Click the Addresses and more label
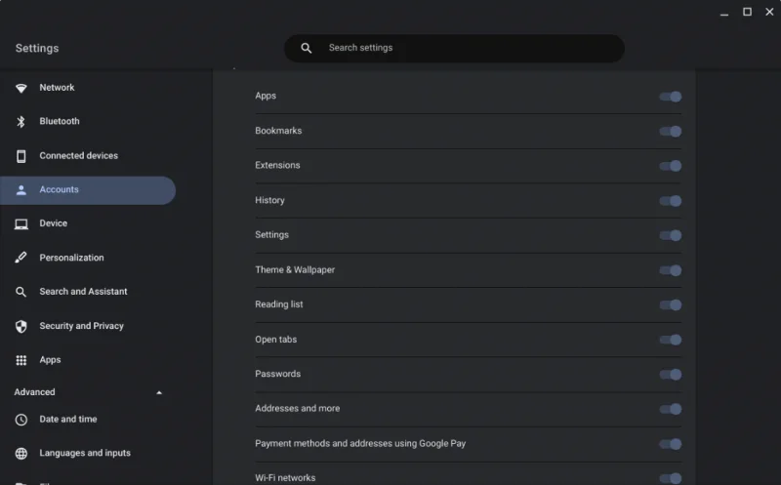The height and width of the screenshot is (485, 781). pyautogui.click(x=298, y=408)
